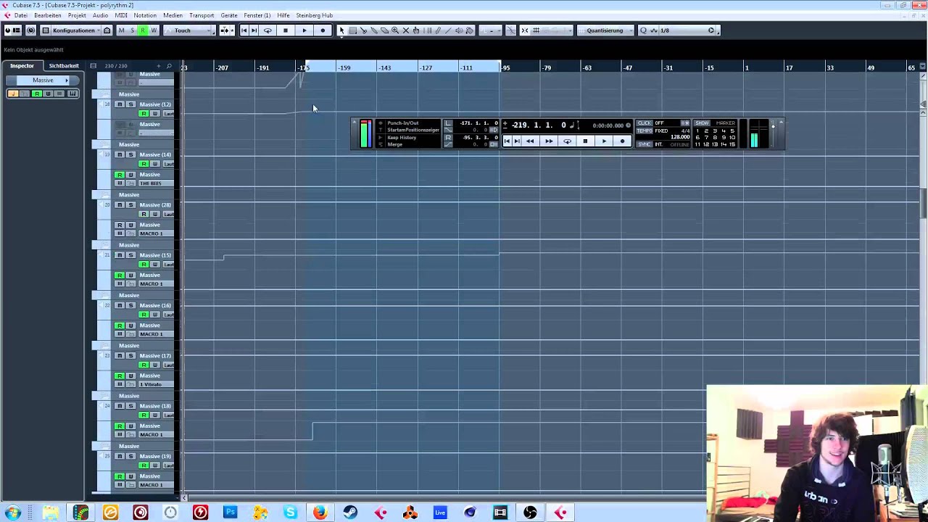This screenshot has width=928, height=522.
Task: Toggle Cycle loop in top toolbar
Action: tap(268, 30)
